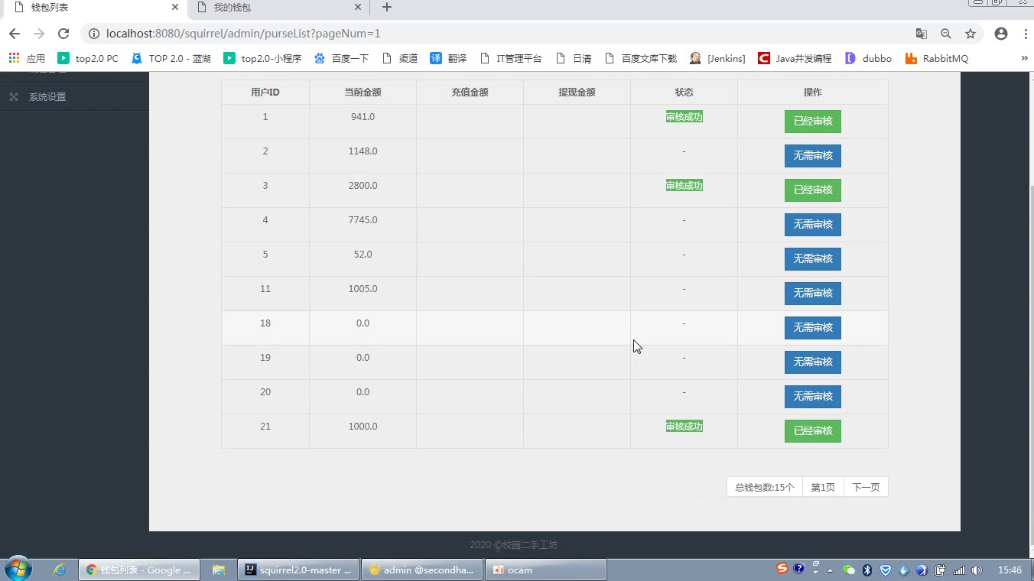Expand the bookmarks overflow chevron
Screen dimensions: 1034x581
point(1024,58)
